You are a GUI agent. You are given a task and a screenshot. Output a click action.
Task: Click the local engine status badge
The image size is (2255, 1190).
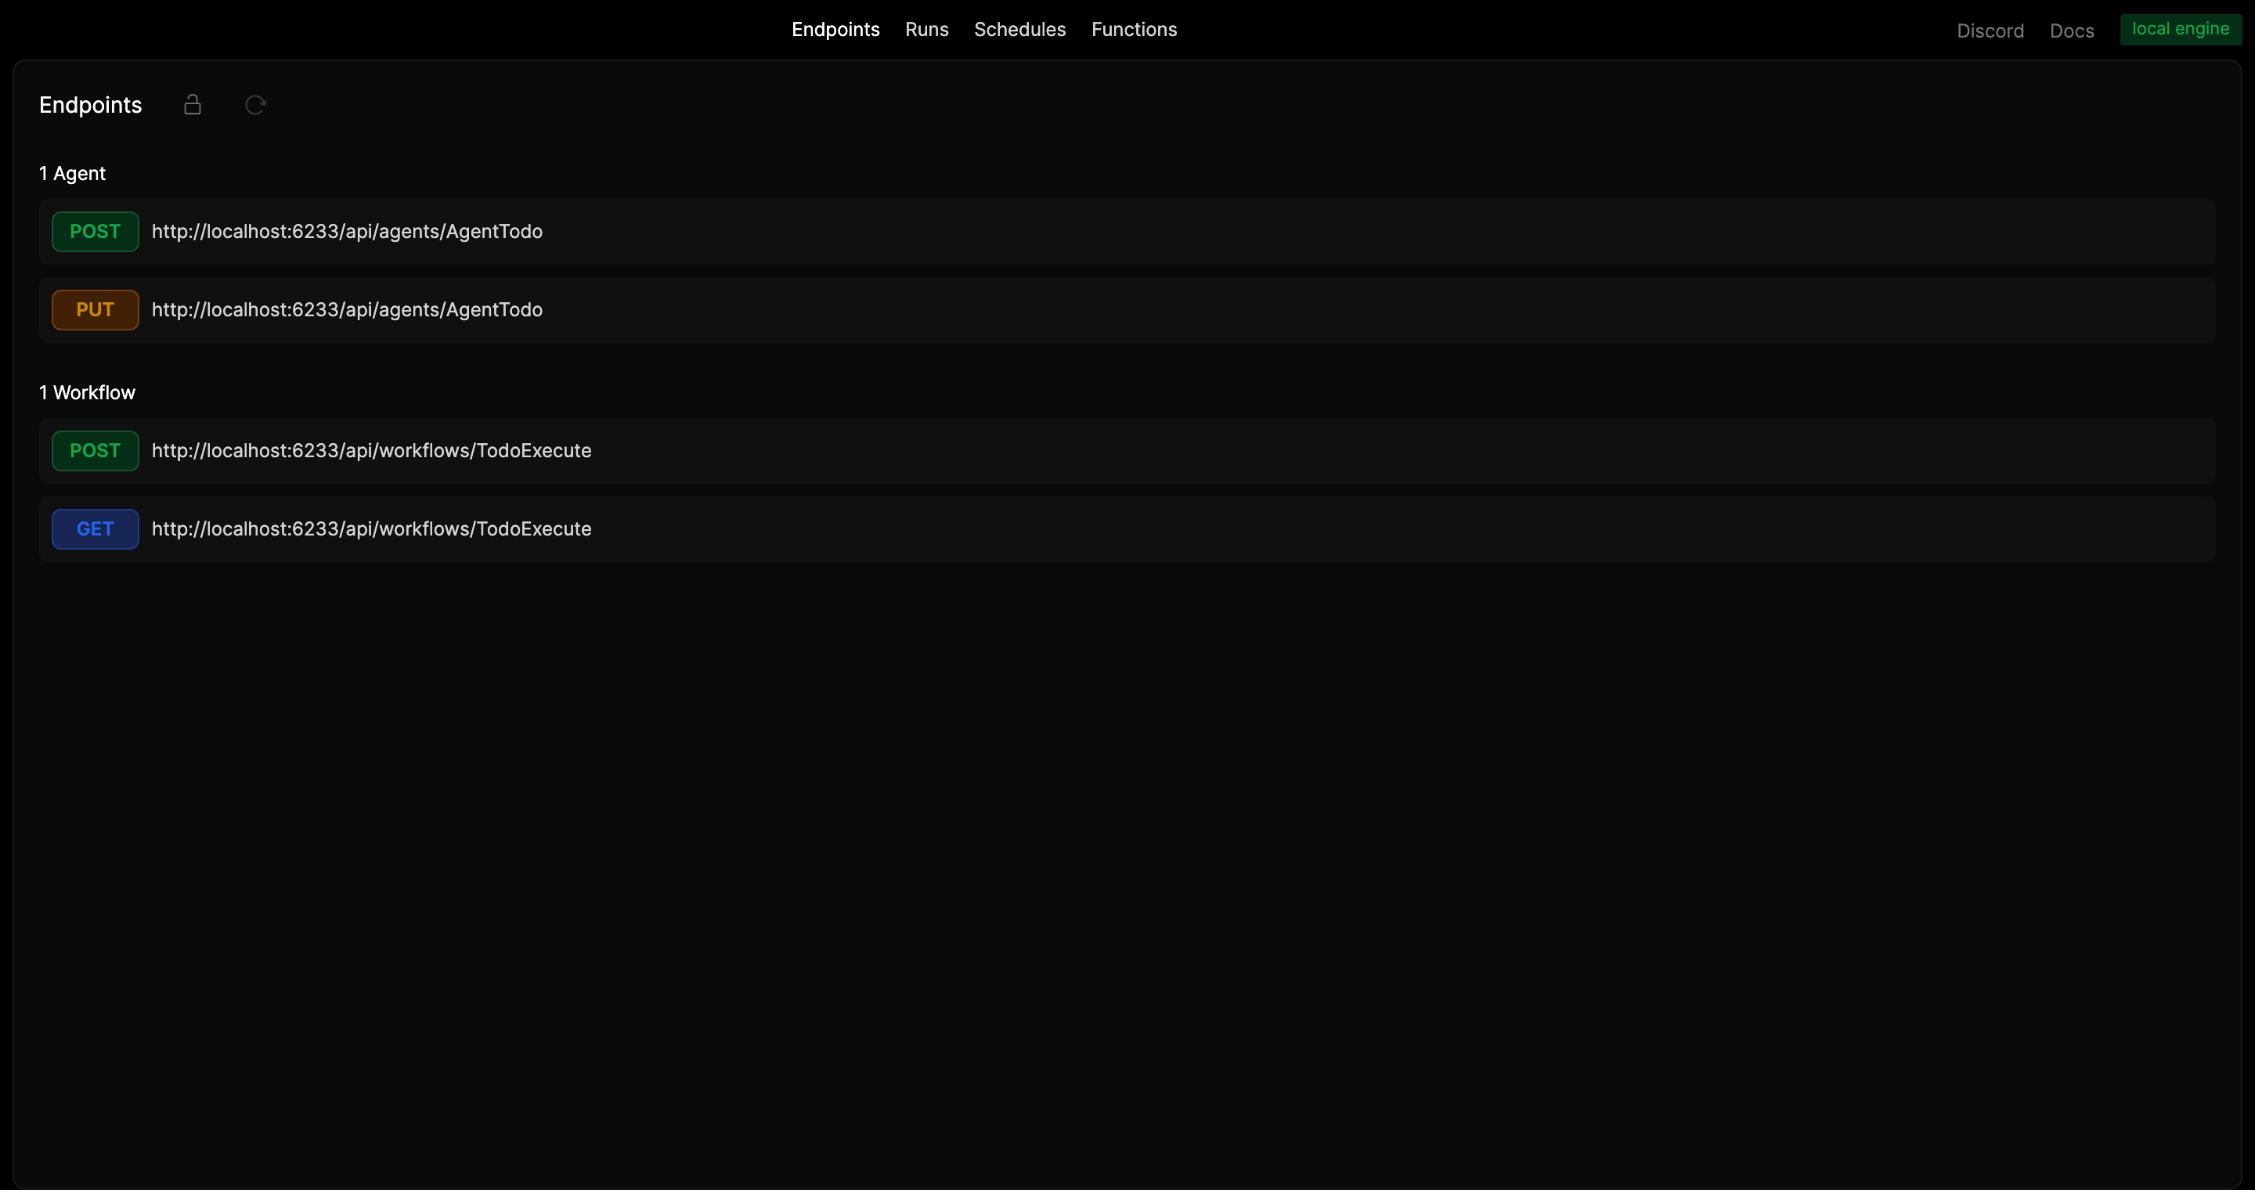[2180, 29]
